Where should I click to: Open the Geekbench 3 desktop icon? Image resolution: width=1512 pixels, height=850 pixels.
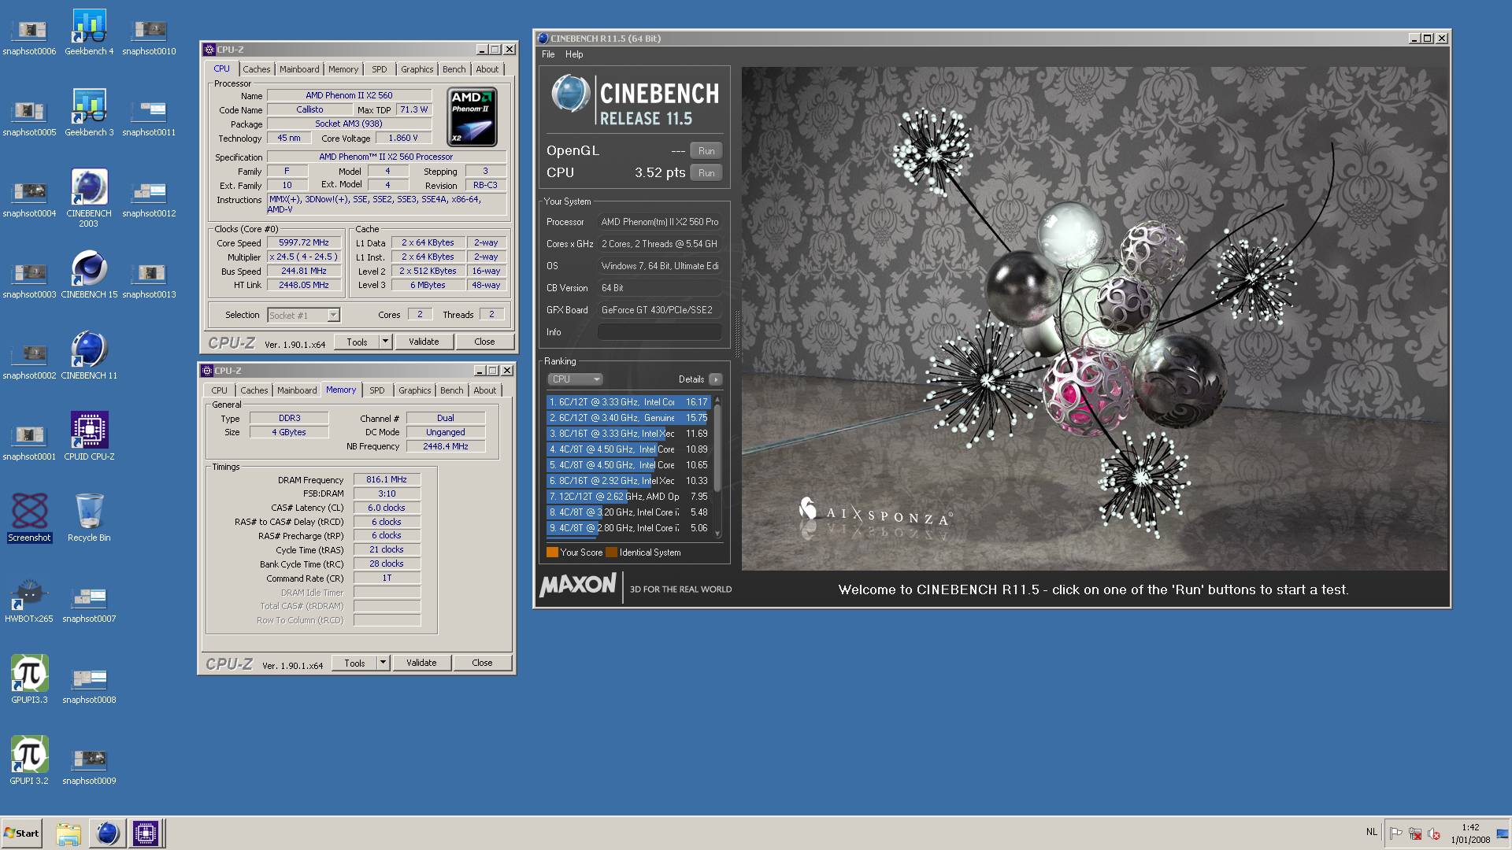(x=89, y=113)
